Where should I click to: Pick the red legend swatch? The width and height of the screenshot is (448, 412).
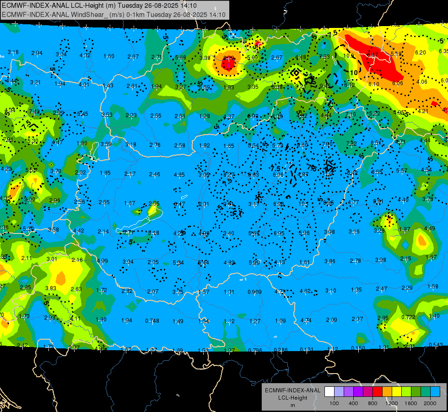pos(378,392)
